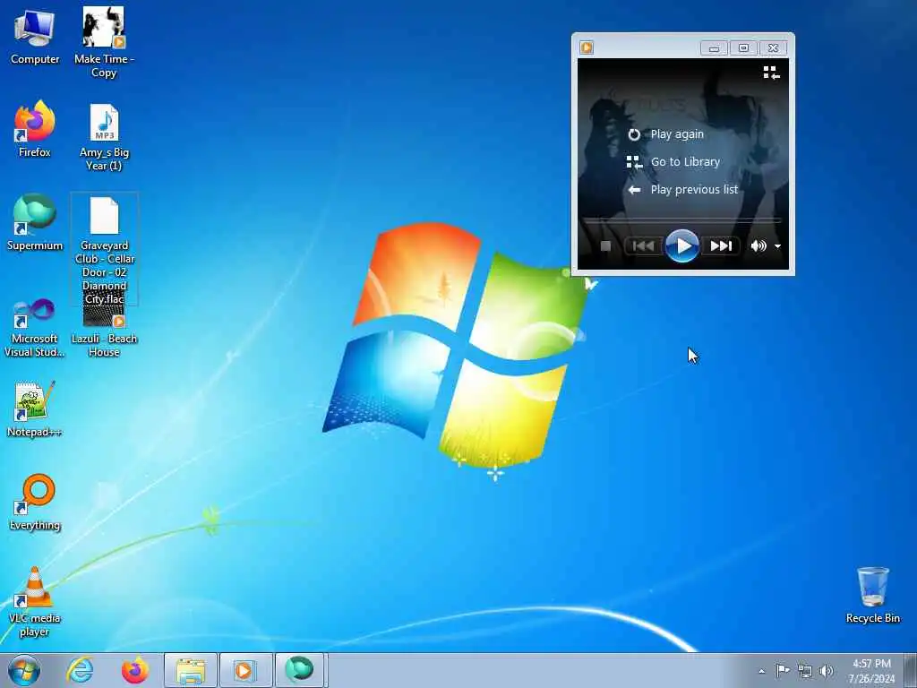
Task: Click the network icon in system tray
Action: [805, 671]
